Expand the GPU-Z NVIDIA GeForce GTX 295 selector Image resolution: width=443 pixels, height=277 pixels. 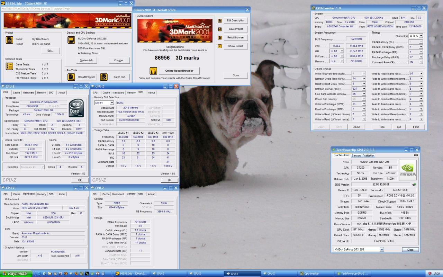[382, 249]
